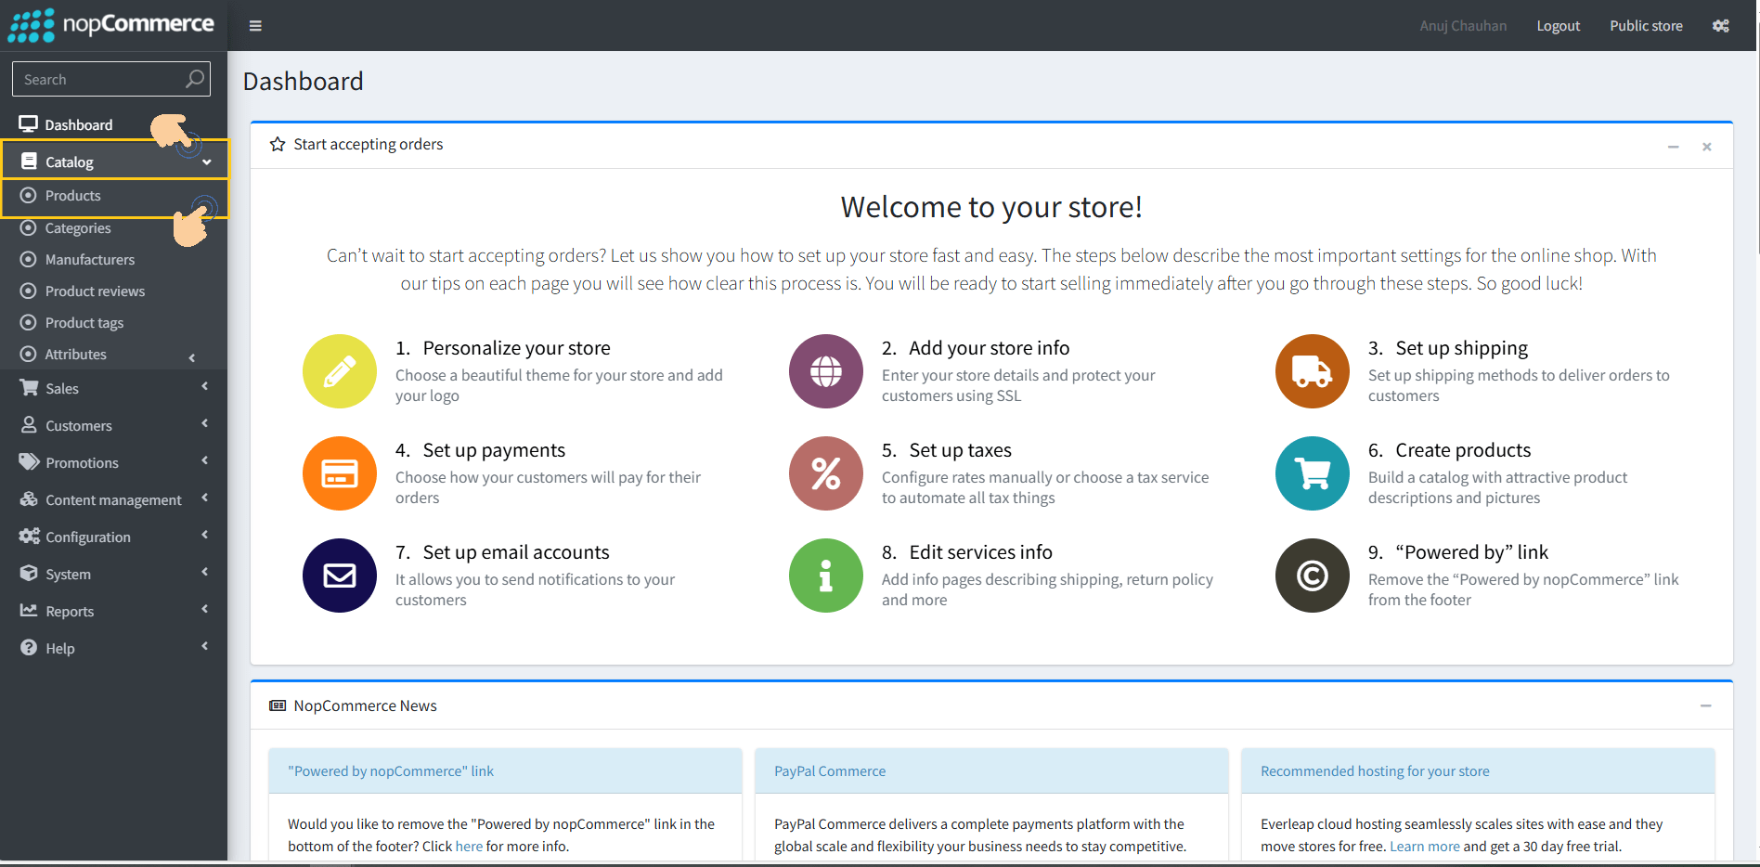1760x867 pixels.
Task: Click the orange truck shipping icon
Action: coord(1312,371)
